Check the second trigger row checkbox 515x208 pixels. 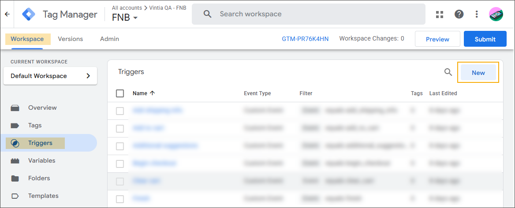(x=120, y=129)
